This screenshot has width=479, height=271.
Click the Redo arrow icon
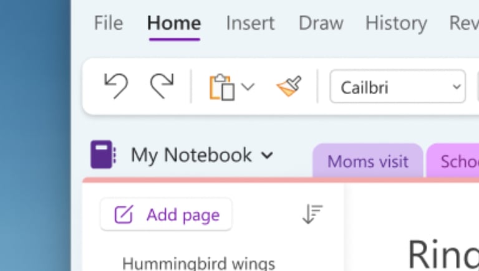tap(162, 86)
